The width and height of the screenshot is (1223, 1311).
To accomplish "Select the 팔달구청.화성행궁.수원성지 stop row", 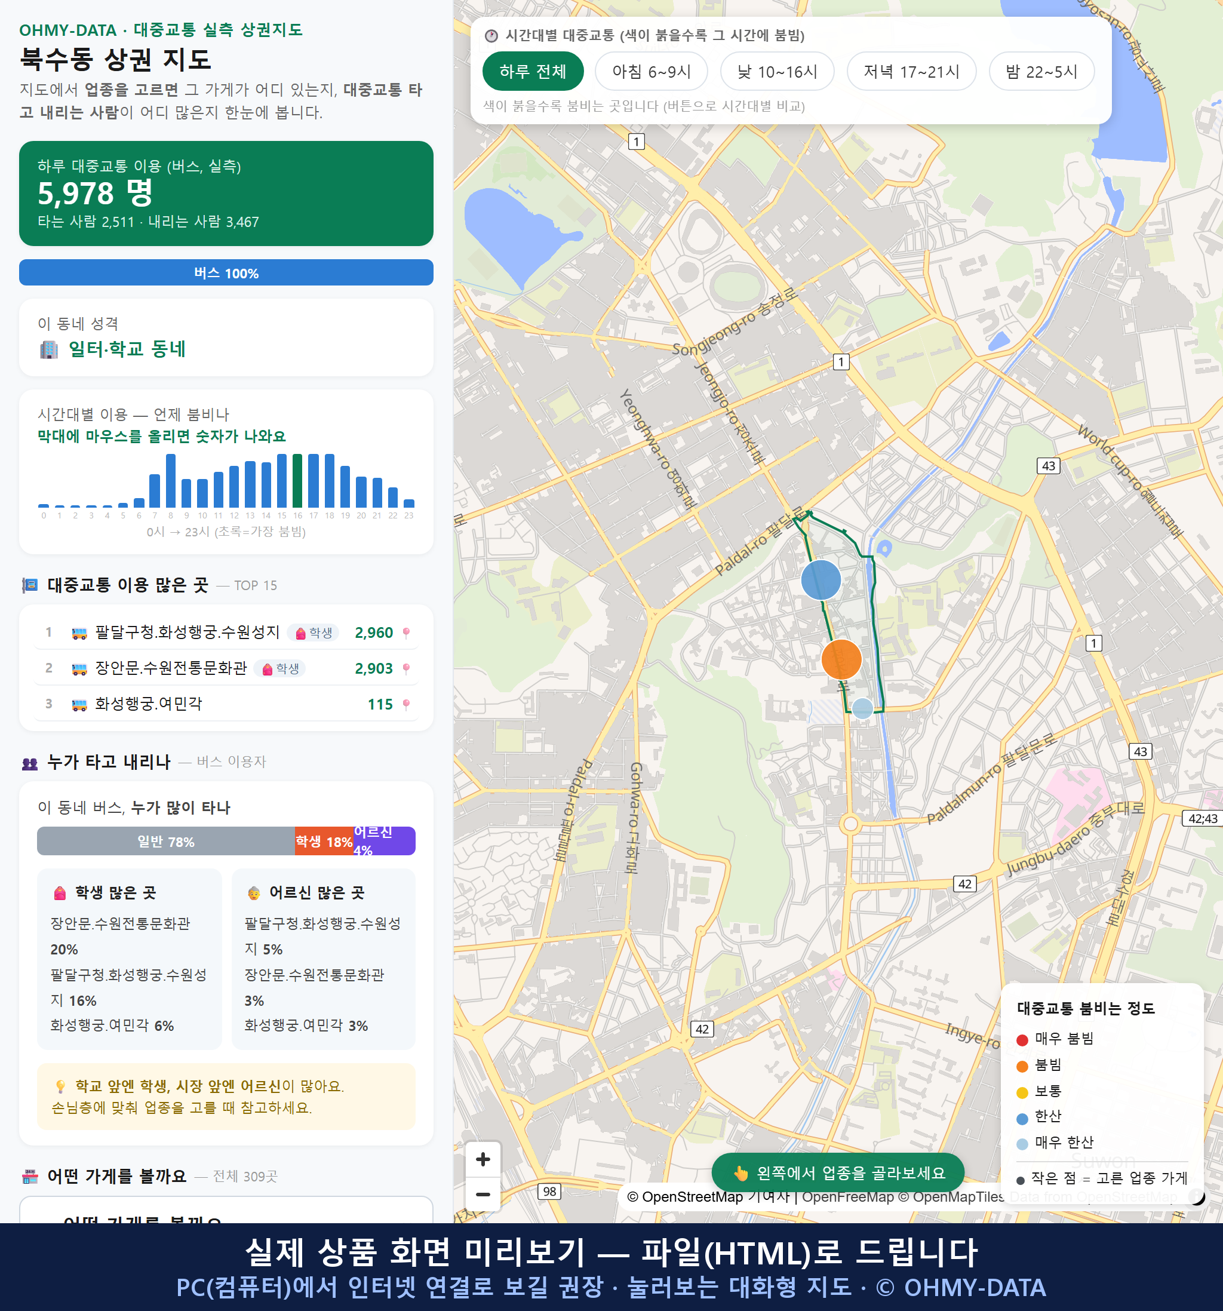I will pos(226,633).
